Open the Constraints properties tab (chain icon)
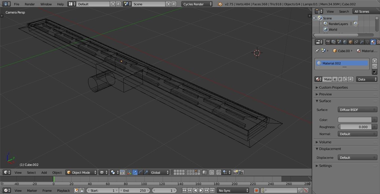 (356, 42)
